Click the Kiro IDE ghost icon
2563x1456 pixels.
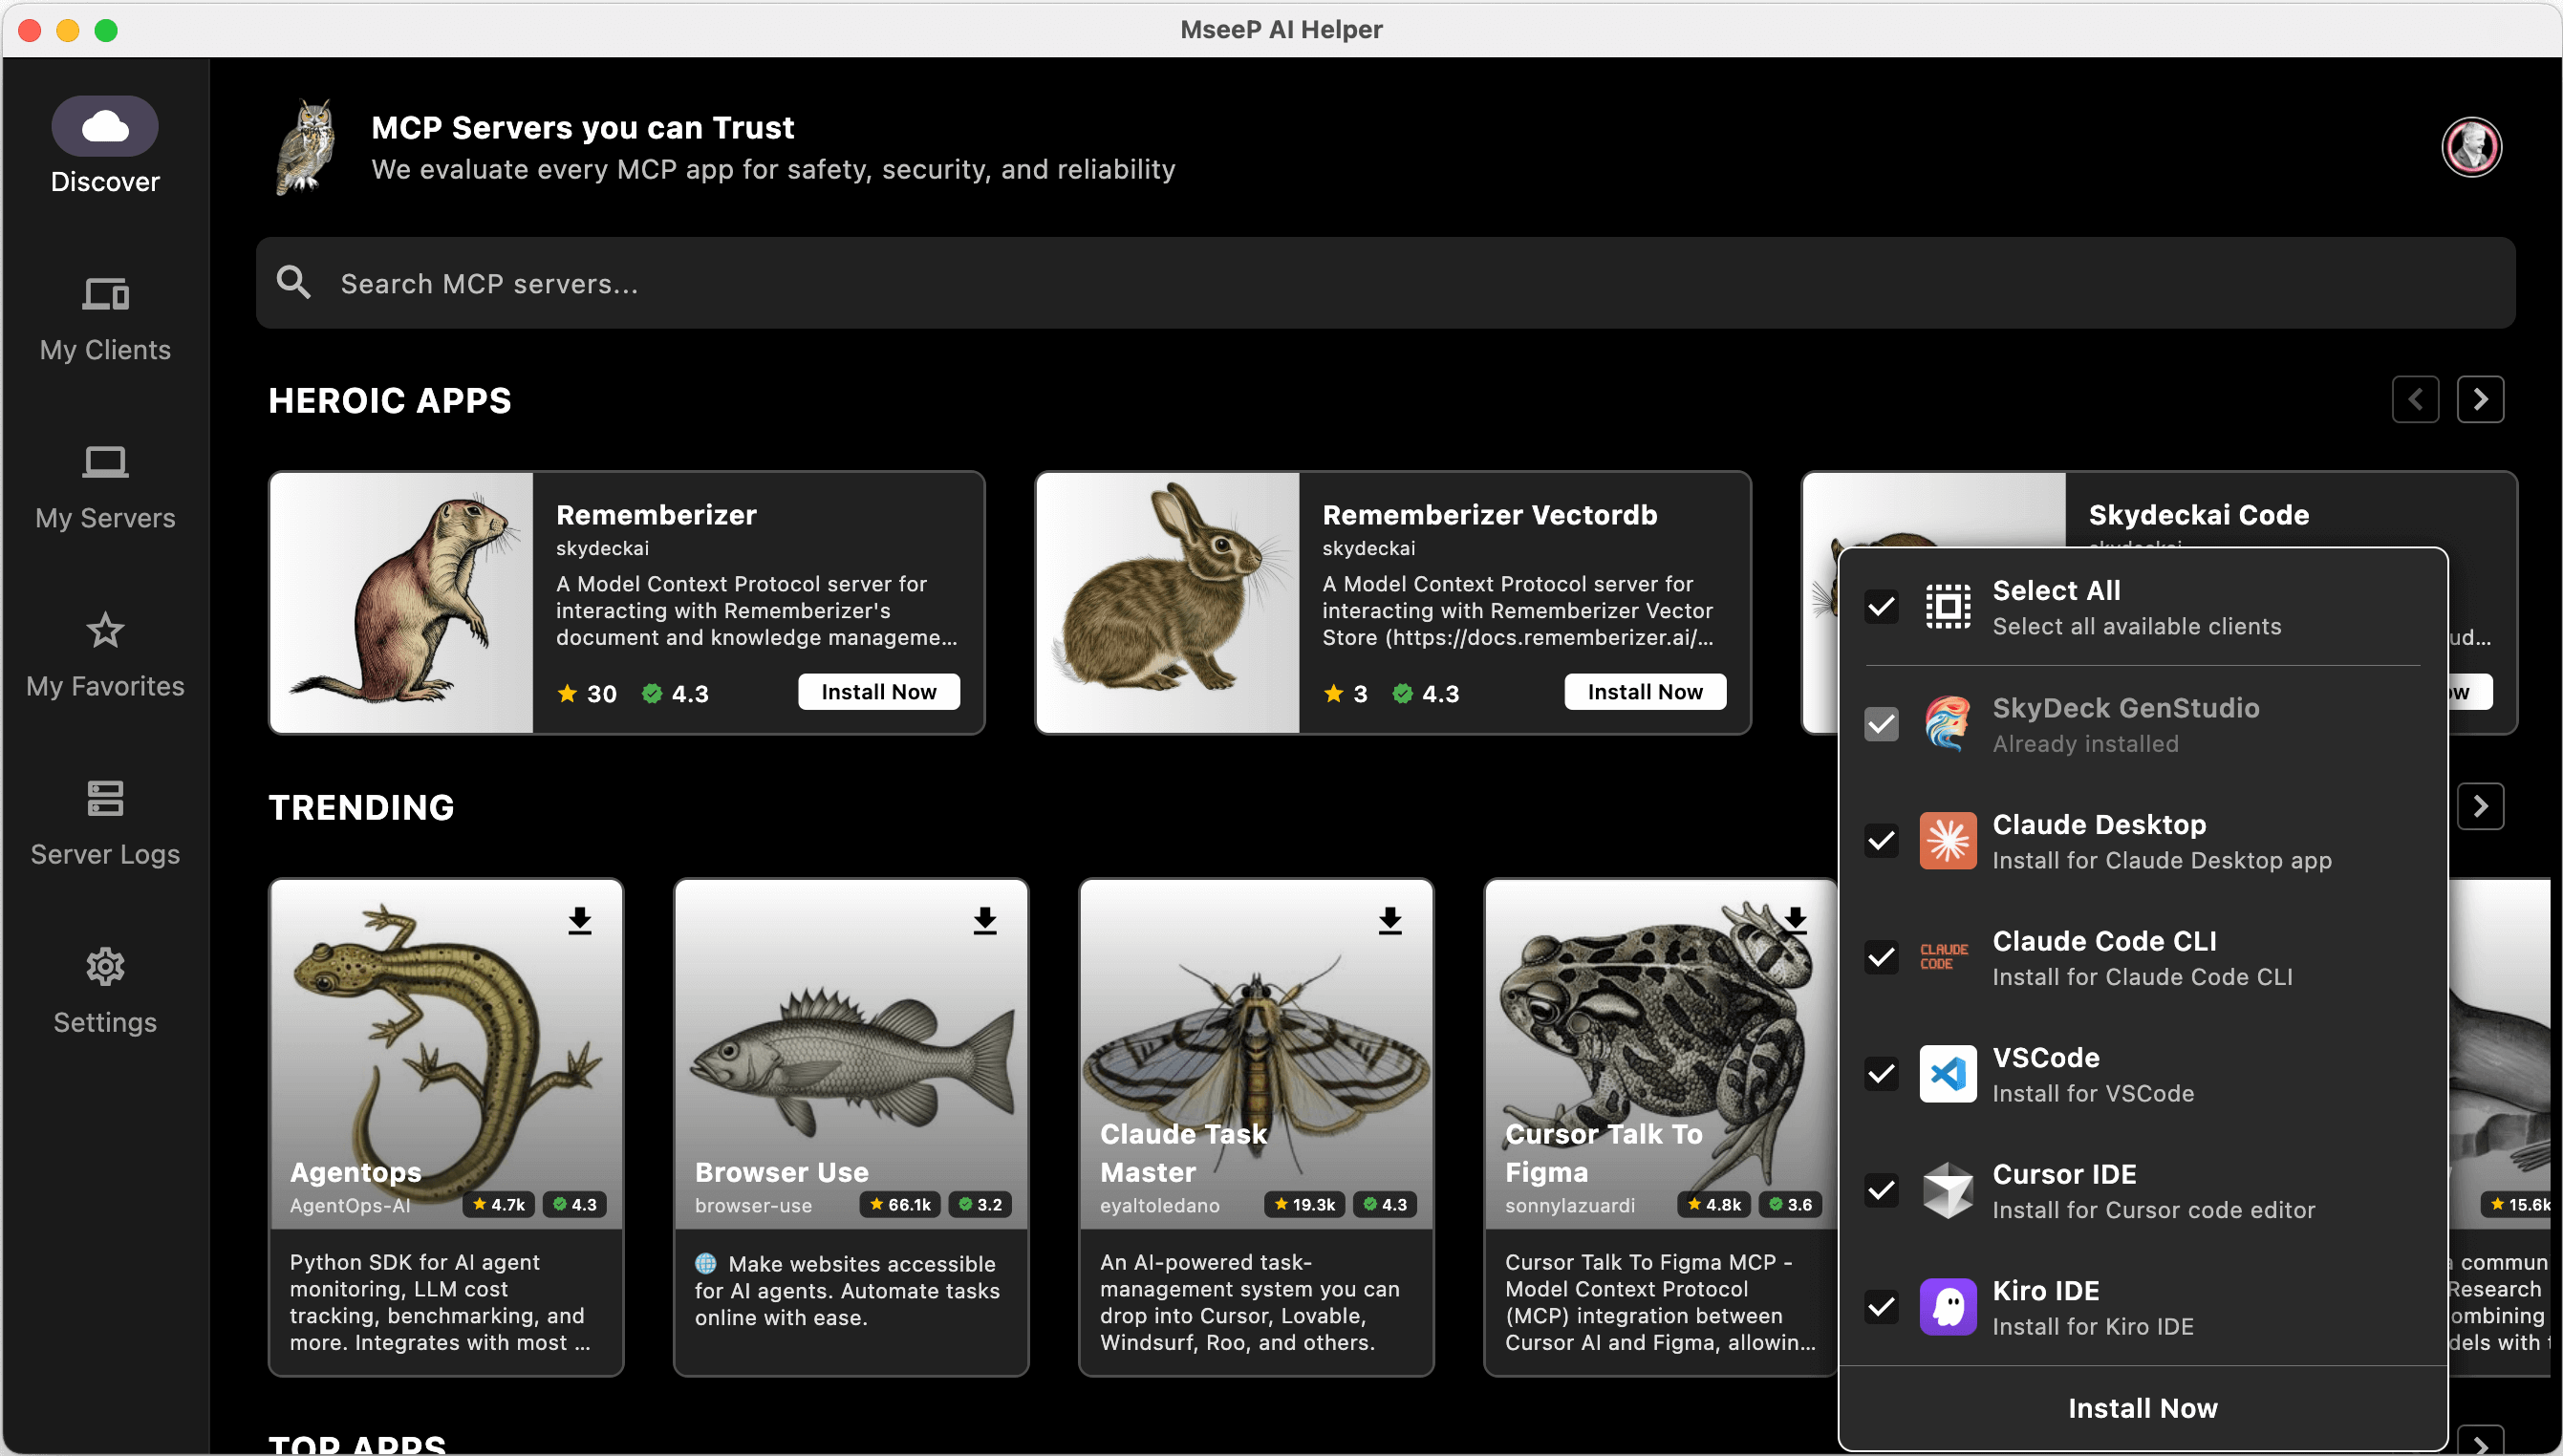click(1948, 1307)
